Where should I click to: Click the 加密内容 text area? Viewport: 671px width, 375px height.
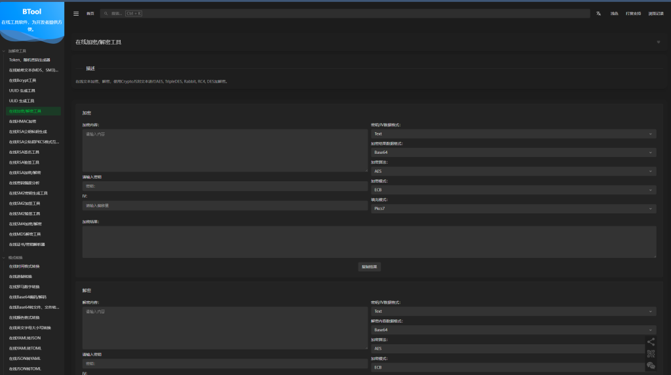(x=225, y=150)
